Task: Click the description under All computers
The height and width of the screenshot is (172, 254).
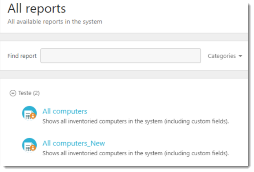Action: click(136, 121)
